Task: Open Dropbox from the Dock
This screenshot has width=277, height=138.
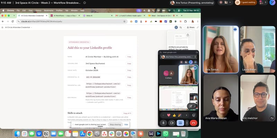Action: coord(39,134)
